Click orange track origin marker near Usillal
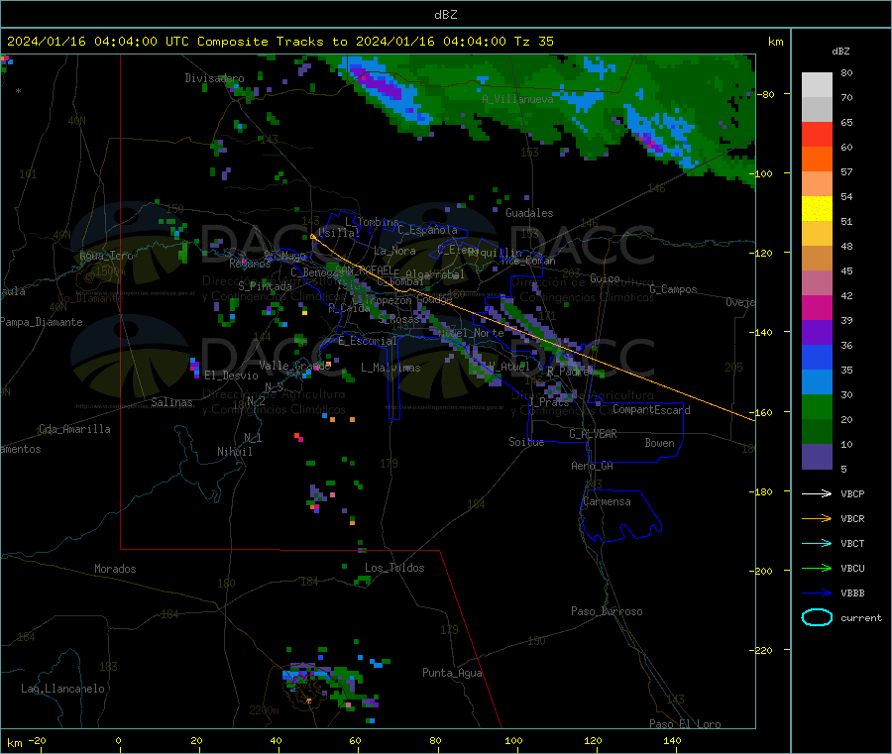892x754 pixels. click(x=312, y=237)
